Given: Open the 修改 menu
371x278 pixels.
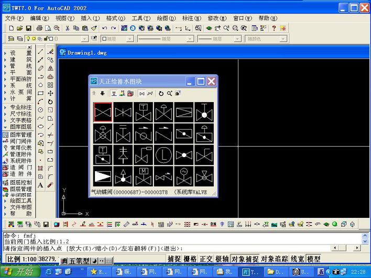Looking at the screenshot, I should tap(217, 18).
